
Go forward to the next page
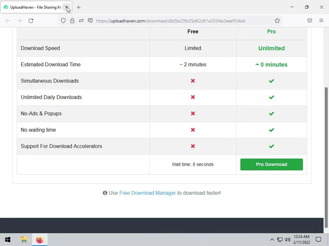pyautogui.click(x=19, y=21)
